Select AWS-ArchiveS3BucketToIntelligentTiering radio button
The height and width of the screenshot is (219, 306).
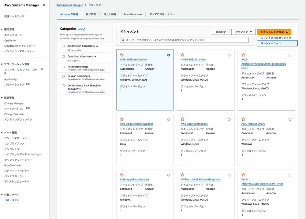[x=290, y=175]
